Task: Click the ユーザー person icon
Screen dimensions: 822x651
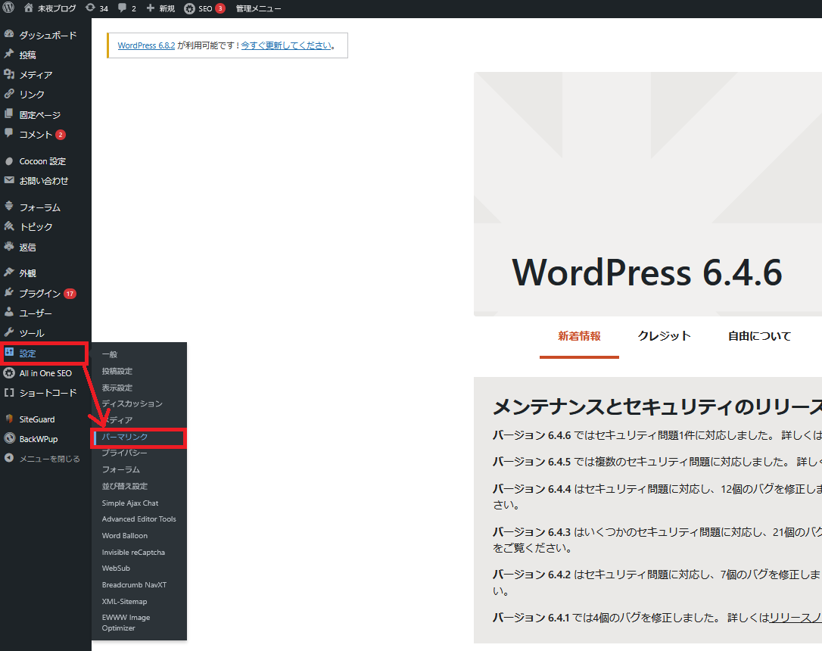Action: pos(9,312)
